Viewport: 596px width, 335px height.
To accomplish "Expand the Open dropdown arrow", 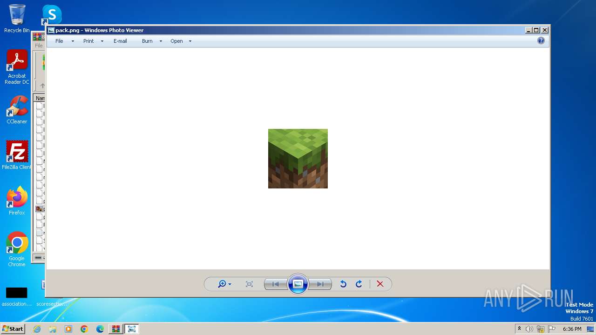I will pos(190,41).
